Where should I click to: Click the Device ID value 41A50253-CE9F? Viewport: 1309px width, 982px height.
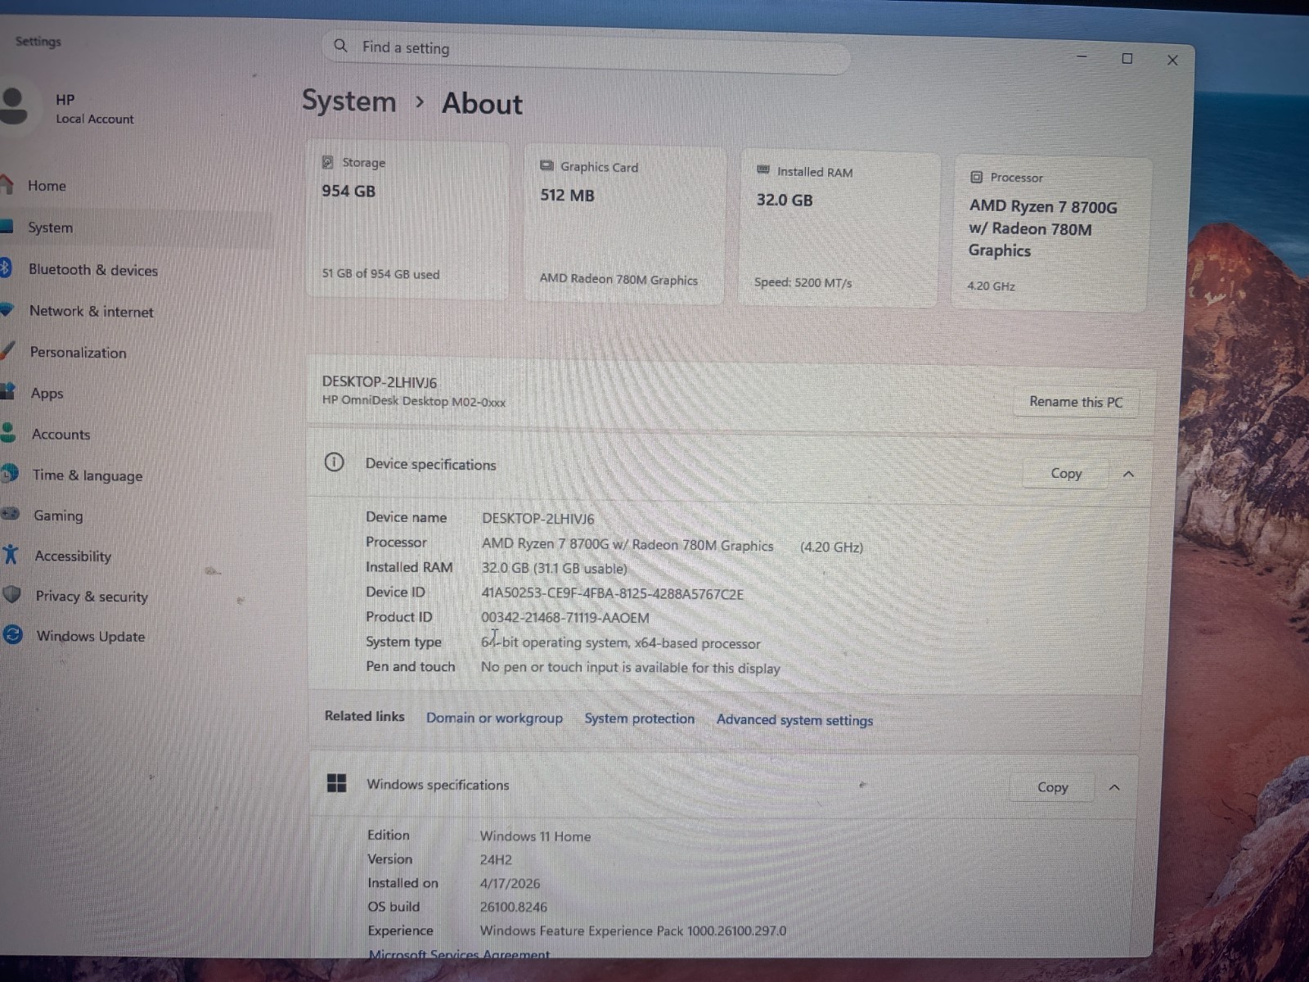coord(612,593)
